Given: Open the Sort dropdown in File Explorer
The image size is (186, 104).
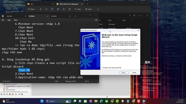Looking at the screenshot, I should click(78, 9).
